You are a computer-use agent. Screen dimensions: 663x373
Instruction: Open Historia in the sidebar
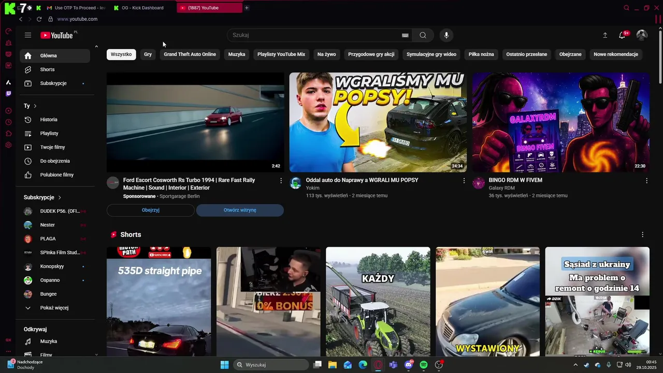point(55,120)
